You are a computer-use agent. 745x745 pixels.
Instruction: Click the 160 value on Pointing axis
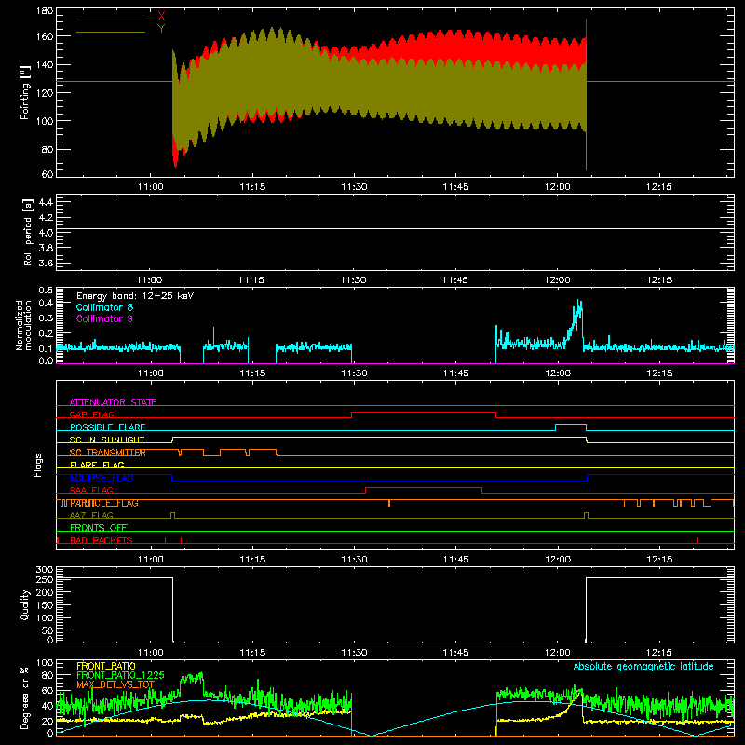(45, 36)
